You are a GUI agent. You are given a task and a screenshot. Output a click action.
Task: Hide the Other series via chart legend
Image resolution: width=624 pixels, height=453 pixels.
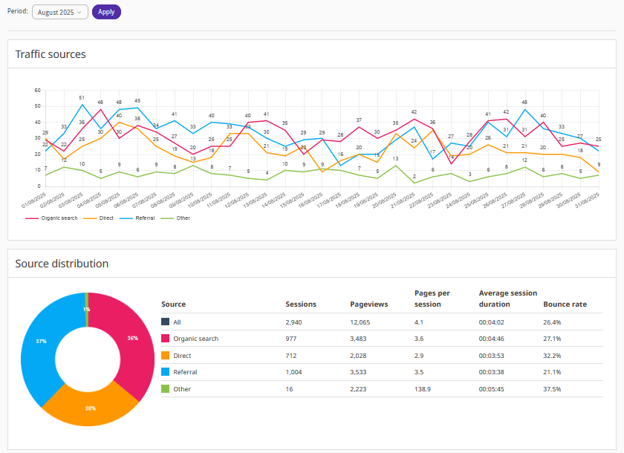177,218
